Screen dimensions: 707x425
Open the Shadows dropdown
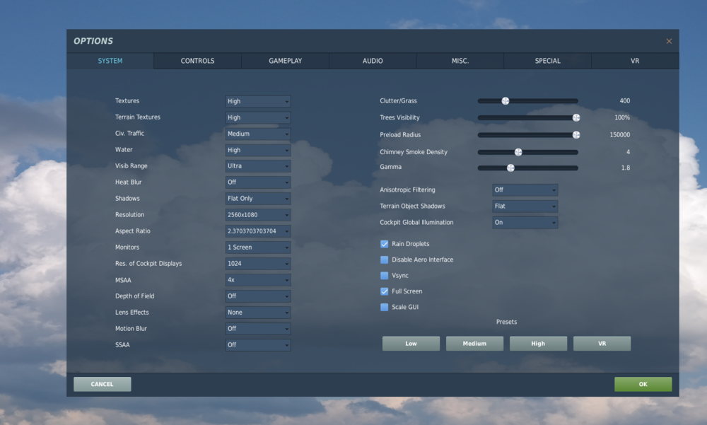[258, 199]
